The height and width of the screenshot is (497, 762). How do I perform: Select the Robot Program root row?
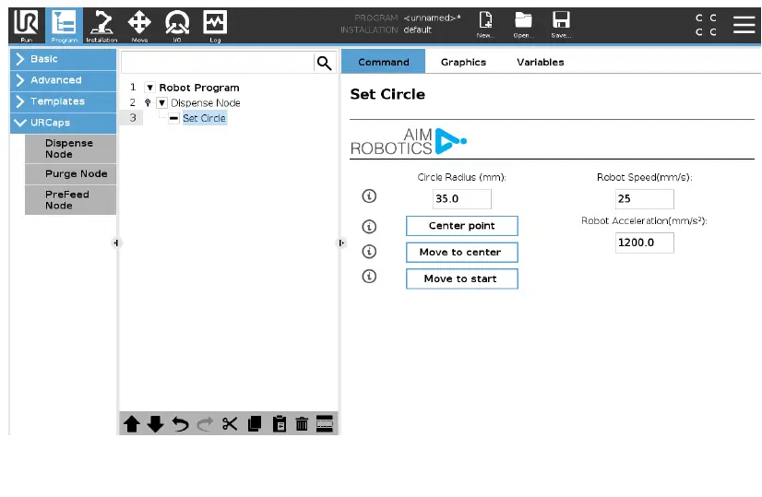tap(199, 88)
